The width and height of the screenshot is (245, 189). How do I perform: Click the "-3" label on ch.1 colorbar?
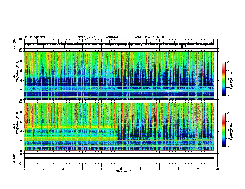click(228, 62)
